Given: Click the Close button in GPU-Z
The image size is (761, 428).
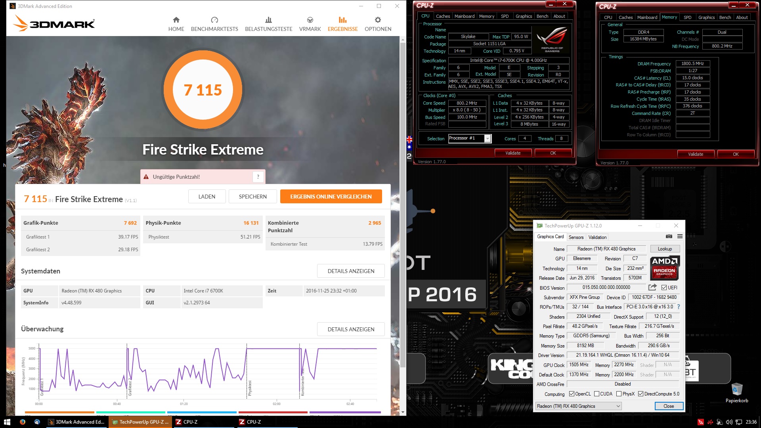Looking at the screenshot, I should point(669,406).
